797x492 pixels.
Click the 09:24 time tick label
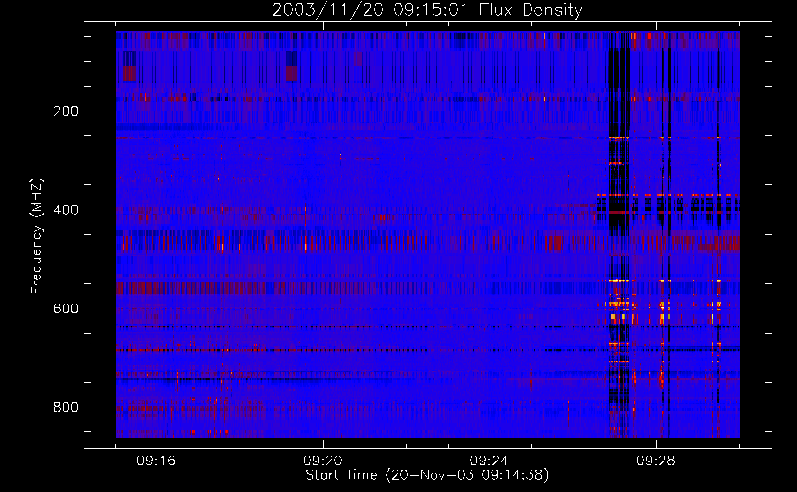489,461
